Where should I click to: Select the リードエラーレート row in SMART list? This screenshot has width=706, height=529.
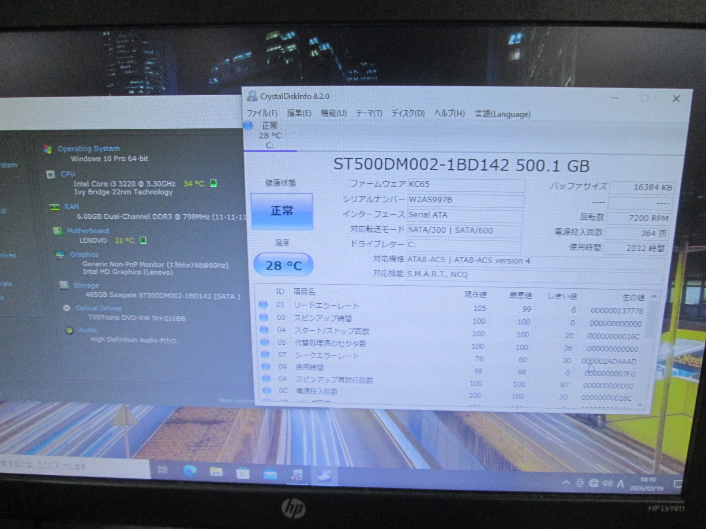tap(327, 305)
